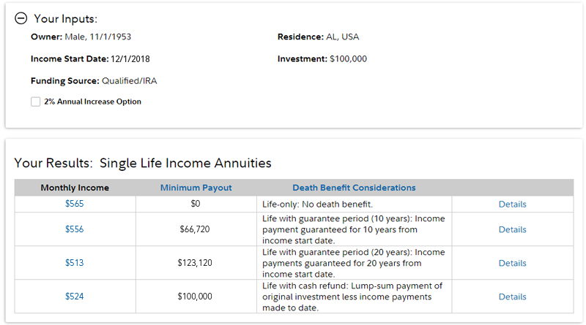View Details for the 10-year guarantee option
The width and height of the screenshot is (586, 325).
[512, 229]
